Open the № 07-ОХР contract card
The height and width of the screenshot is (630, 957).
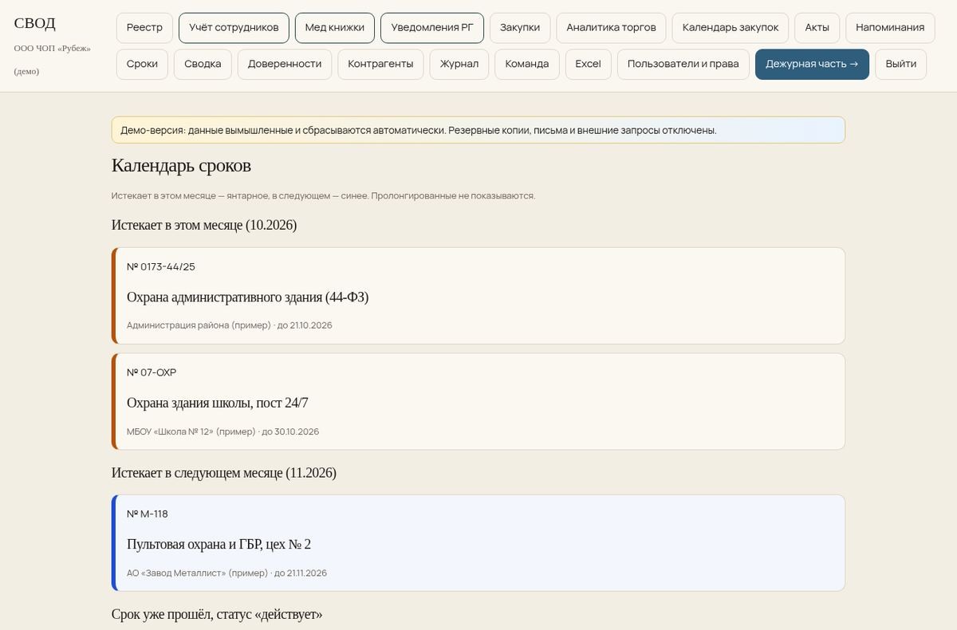tap(478, 402)
